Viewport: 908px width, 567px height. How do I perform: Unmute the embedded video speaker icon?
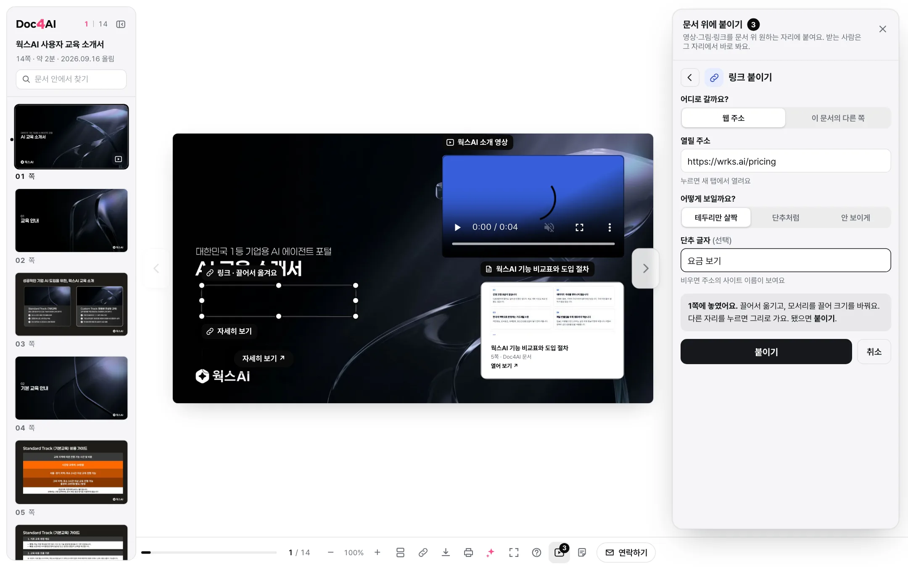point(549,227)
